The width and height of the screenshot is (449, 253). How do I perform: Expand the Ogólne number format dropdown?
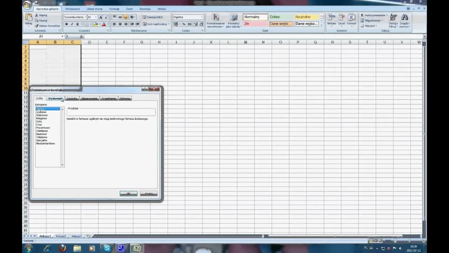pyautogui.click(x=202, y=17)
